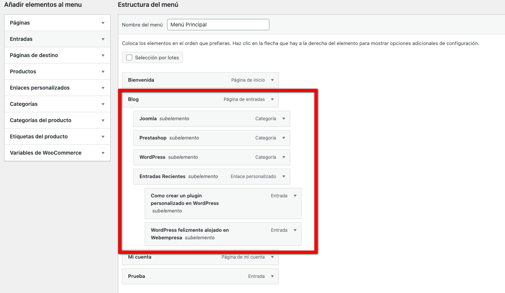Click 'Como crear un plugin personalizado' title
This screenshot has height=293, width=505.
tap(185, 200)
